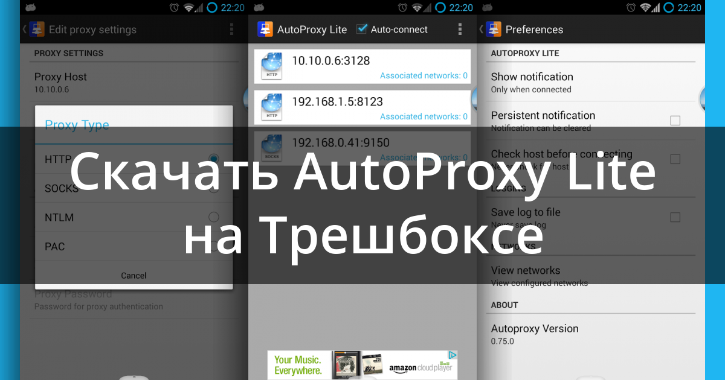Open the Show notification preference

[x=591, y=83]
